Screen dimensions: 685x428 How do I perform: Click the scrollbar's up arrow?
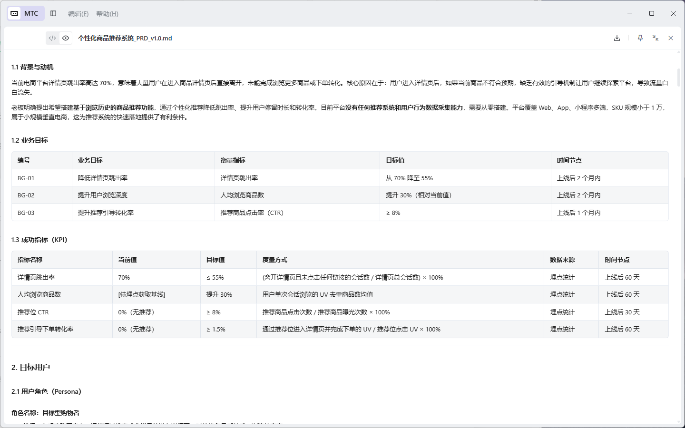(679, 52)
